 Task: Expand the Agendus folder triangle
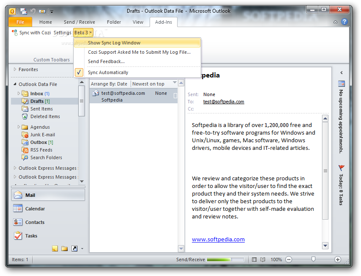[x=19, y=127]
